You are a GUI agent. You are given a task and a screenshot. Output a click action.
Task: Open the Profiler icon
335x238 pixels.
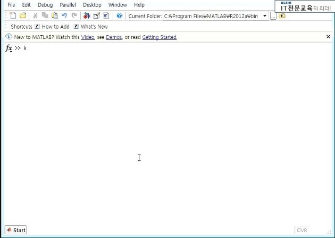point(106,15)
